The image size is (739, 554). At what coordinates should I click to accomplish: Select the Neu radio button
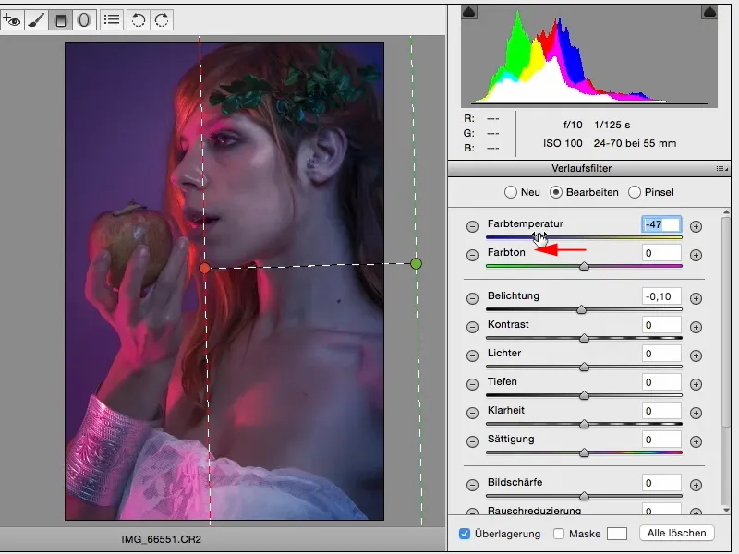tap(510, 192)
